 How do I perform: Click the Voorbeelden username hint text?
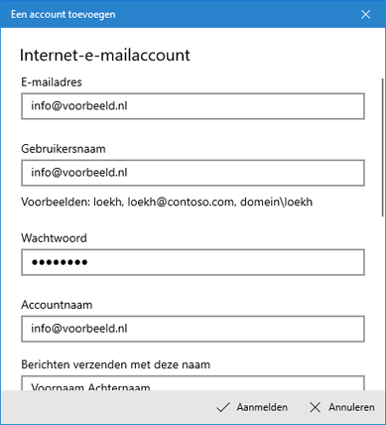(x=167, y=202)
